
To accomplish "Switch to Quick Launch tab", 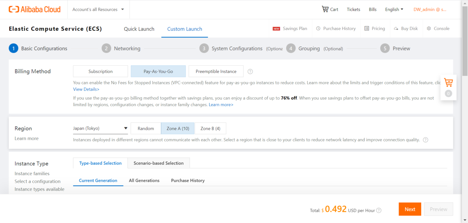I will pyautogui.click(x=139, y=29).
